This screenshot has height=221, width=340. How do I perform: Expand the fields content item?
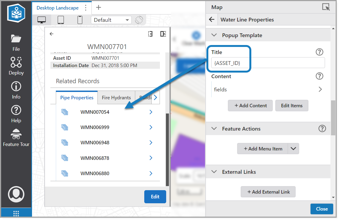coord(320,89)
